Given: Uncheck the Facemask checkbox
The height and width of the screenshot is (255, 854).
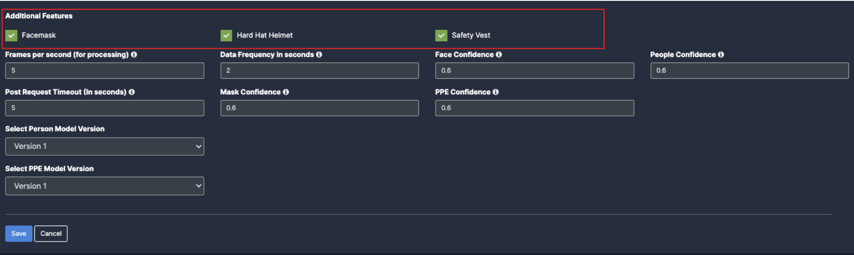Looking at the screenshot, I should [x=11, y=35].
